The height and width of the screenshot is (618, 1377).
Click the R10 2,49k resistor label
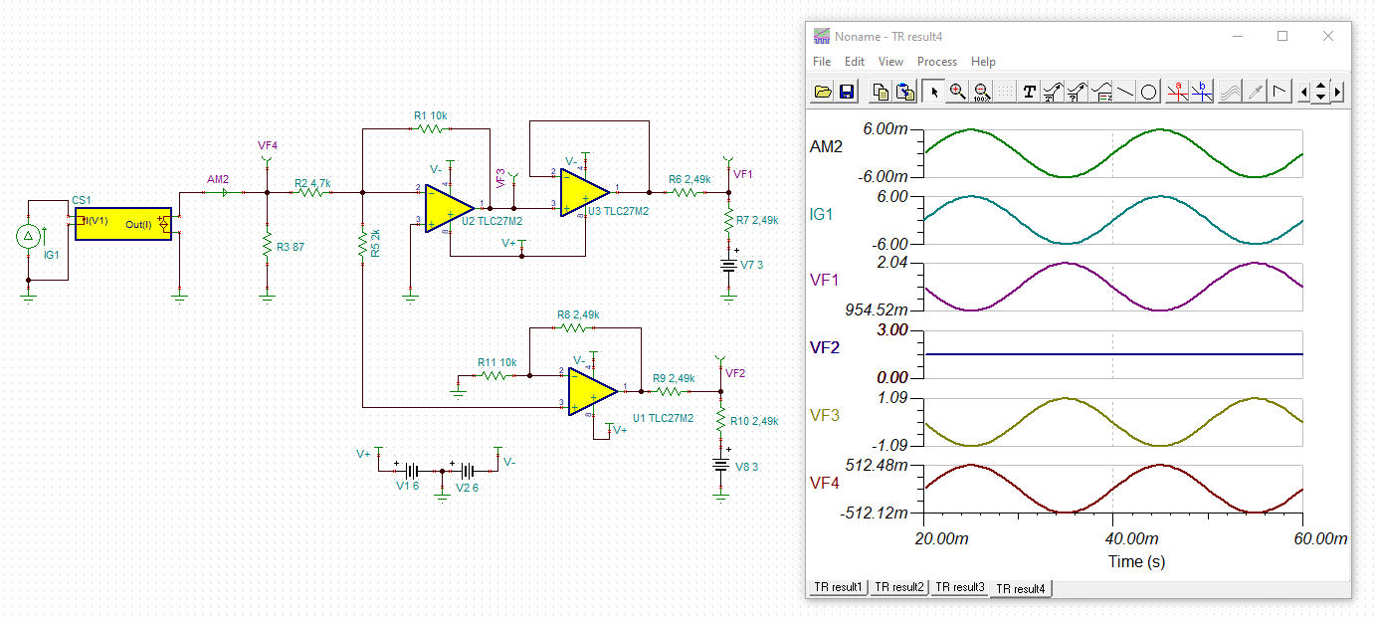(754, 421)
